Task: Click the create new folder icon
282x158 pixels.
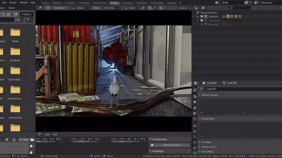Action: (16, 14)
